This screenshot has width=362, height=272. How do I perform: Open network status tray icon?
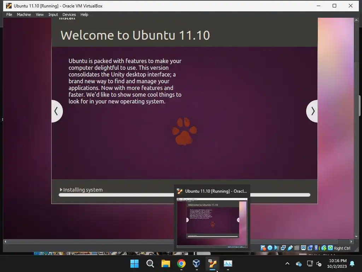[310, 263]
